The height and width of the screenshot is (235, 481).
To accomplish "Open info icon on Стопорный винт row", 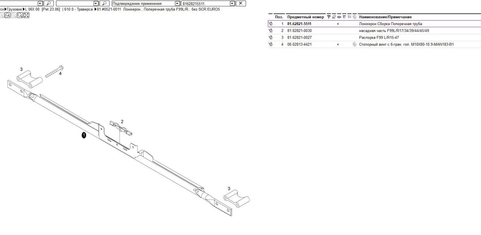I will point(354,44).
